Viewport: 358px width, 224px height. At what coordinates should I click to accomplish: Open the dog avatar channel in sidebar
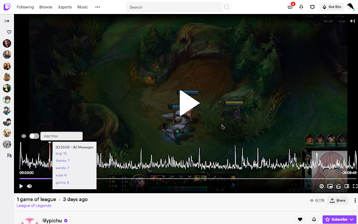coord(7,133)
